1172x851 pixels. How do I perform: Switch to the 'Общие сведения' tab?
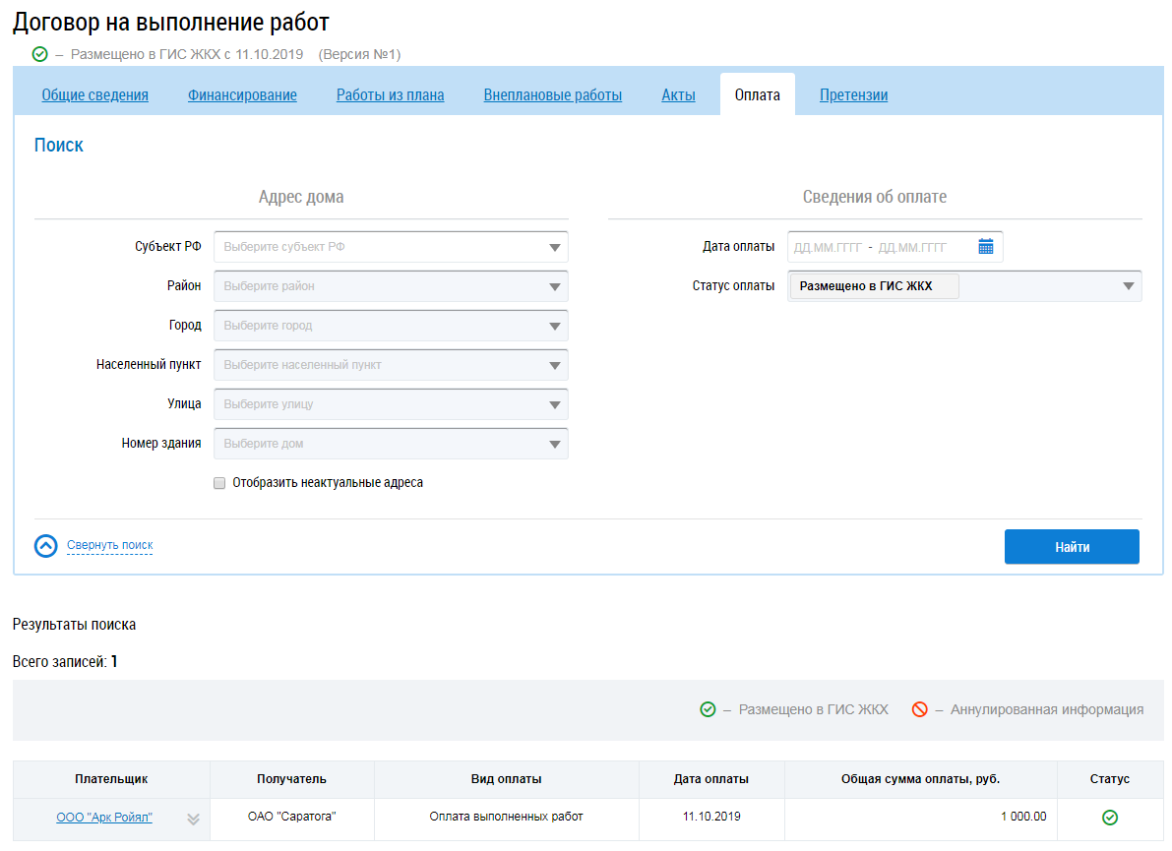[x=94, y=95]
